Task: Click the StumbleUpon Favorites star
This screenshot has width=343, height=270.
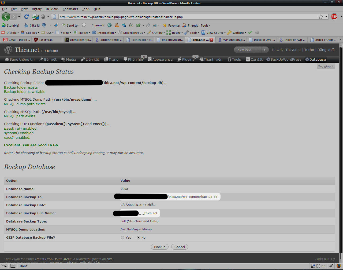Action: tap(172, 25)
